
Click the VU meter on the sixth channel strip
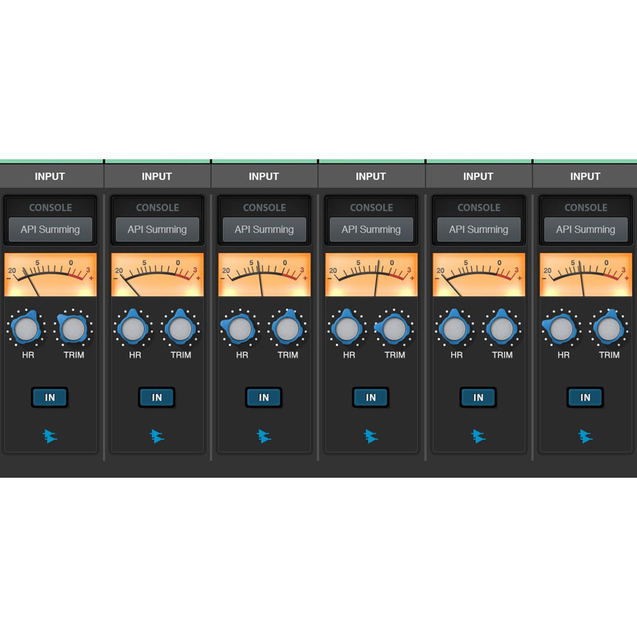pyautogui.click(x=586, y=274)
